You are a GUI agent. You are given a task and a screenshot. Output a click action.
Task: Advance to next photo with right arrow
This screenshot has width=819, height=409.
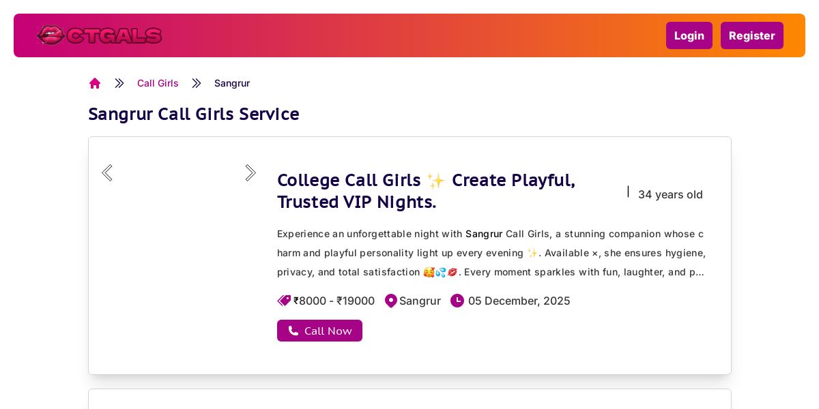click(250, 173)
